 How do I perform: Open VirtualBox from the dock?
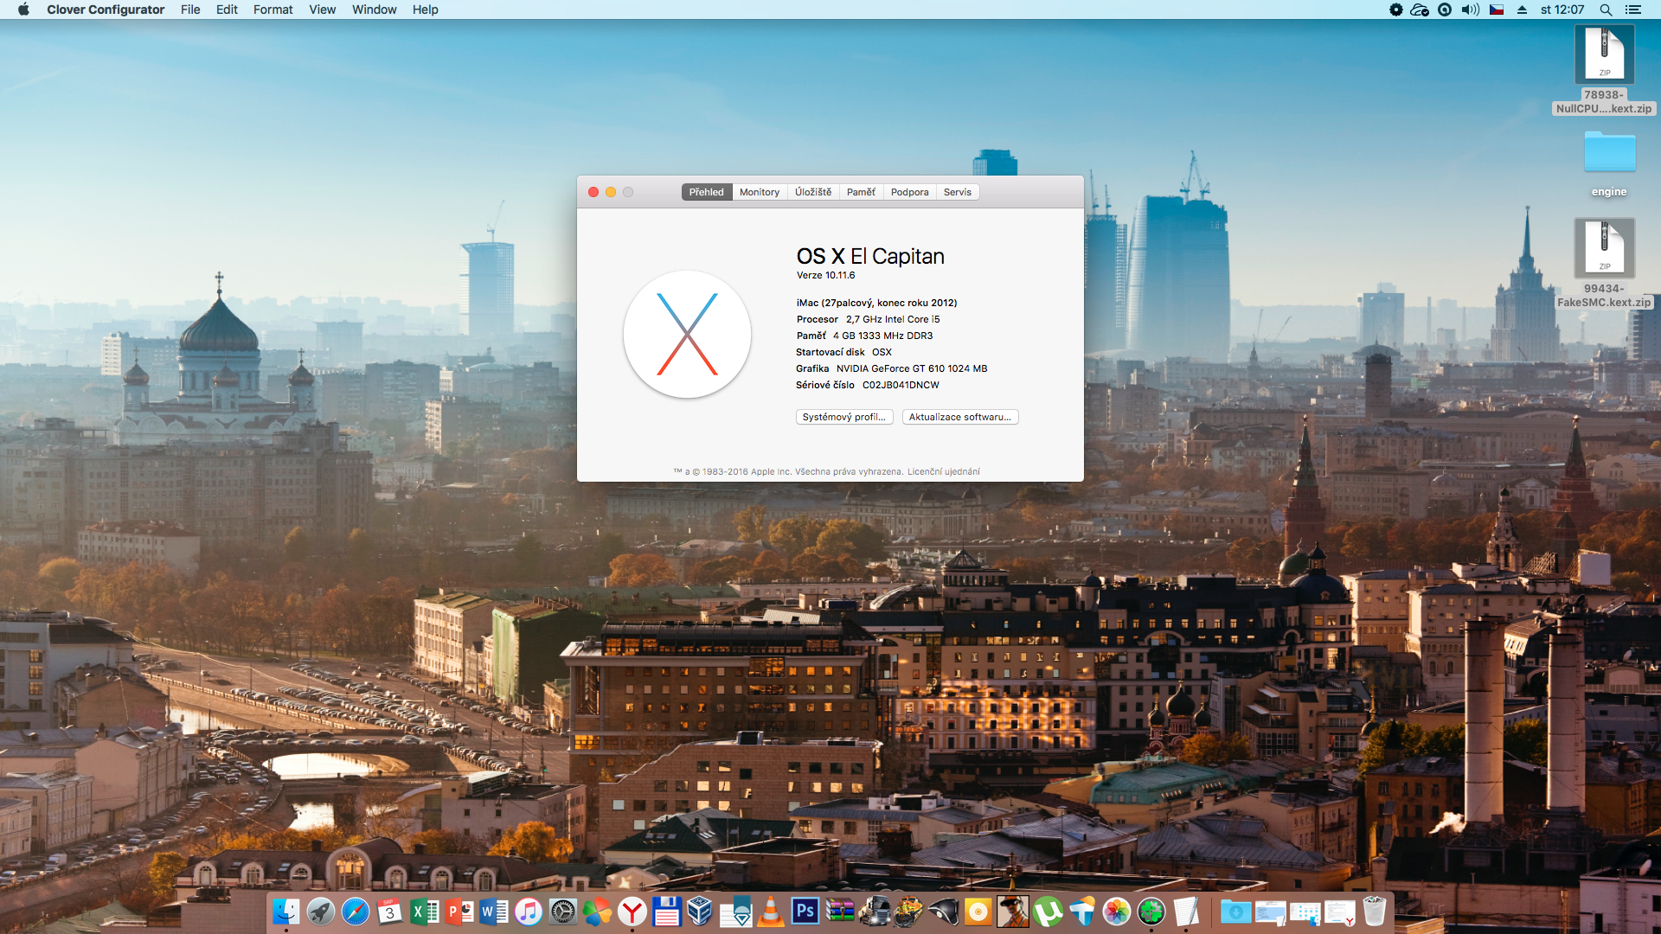700,912
